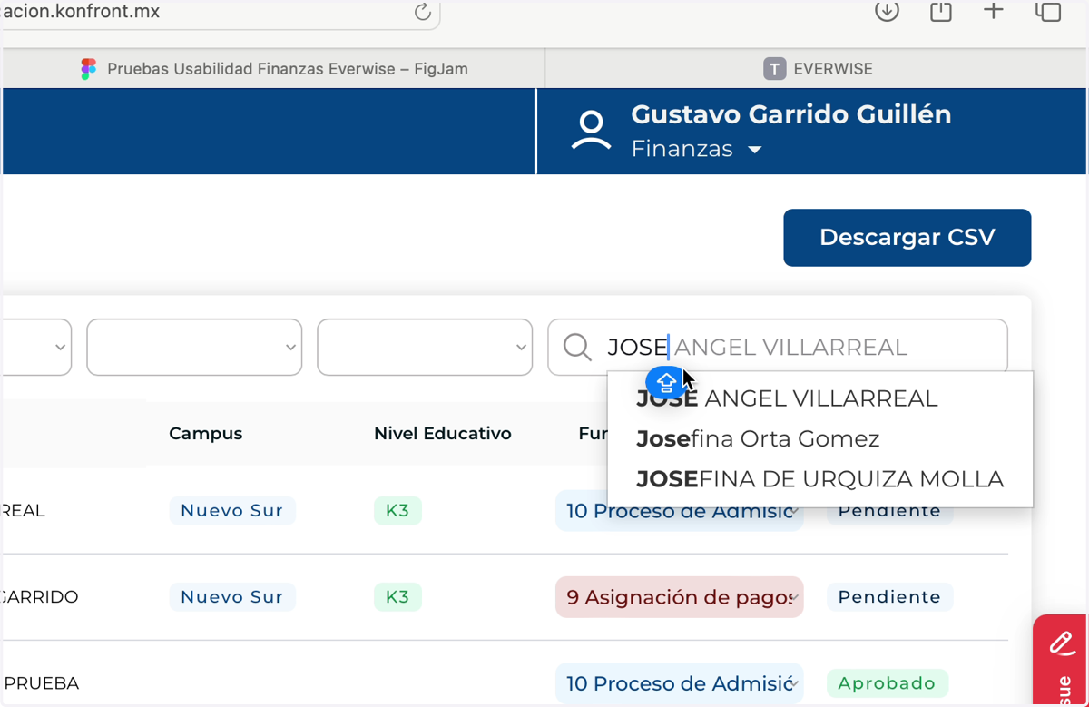The height and width of the screenshot is (707, 1089).
Task: Click Nuevo Sur badge in GARRIDO row
Action: point(232,597)
